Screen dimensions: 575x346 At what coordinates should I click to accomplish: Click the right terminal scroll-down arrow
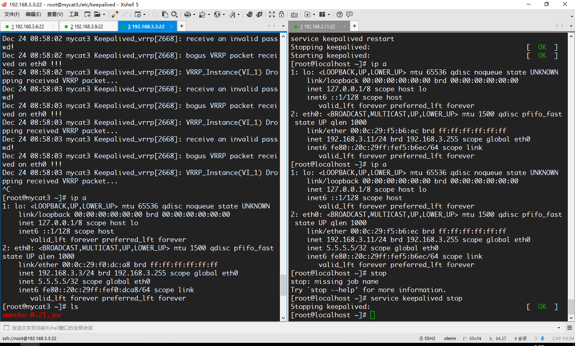click(571, 318)
